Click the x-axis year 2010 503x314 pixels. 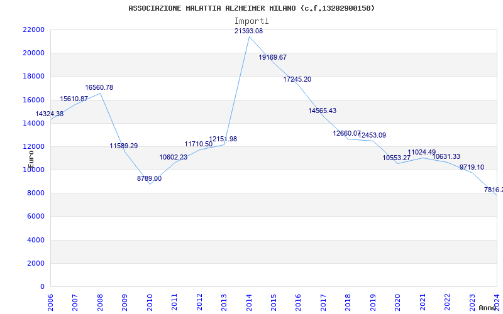pos(150,301)
